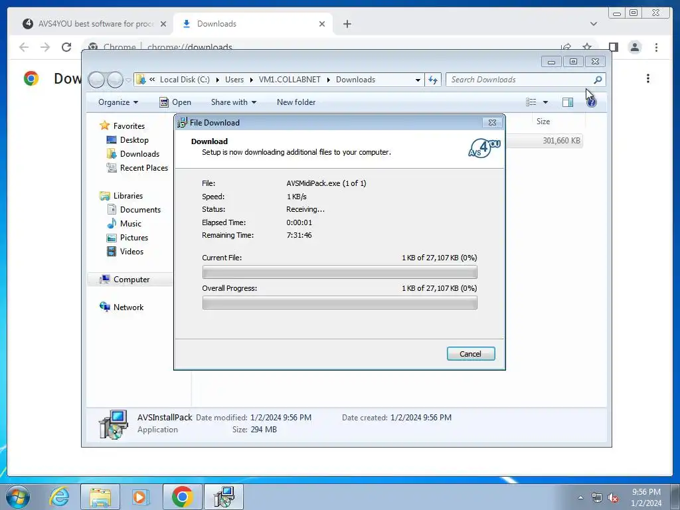Open Chrome tab search chevron
Image resolution: width=680 pixels, height=510 pixels.
[593, 24]
